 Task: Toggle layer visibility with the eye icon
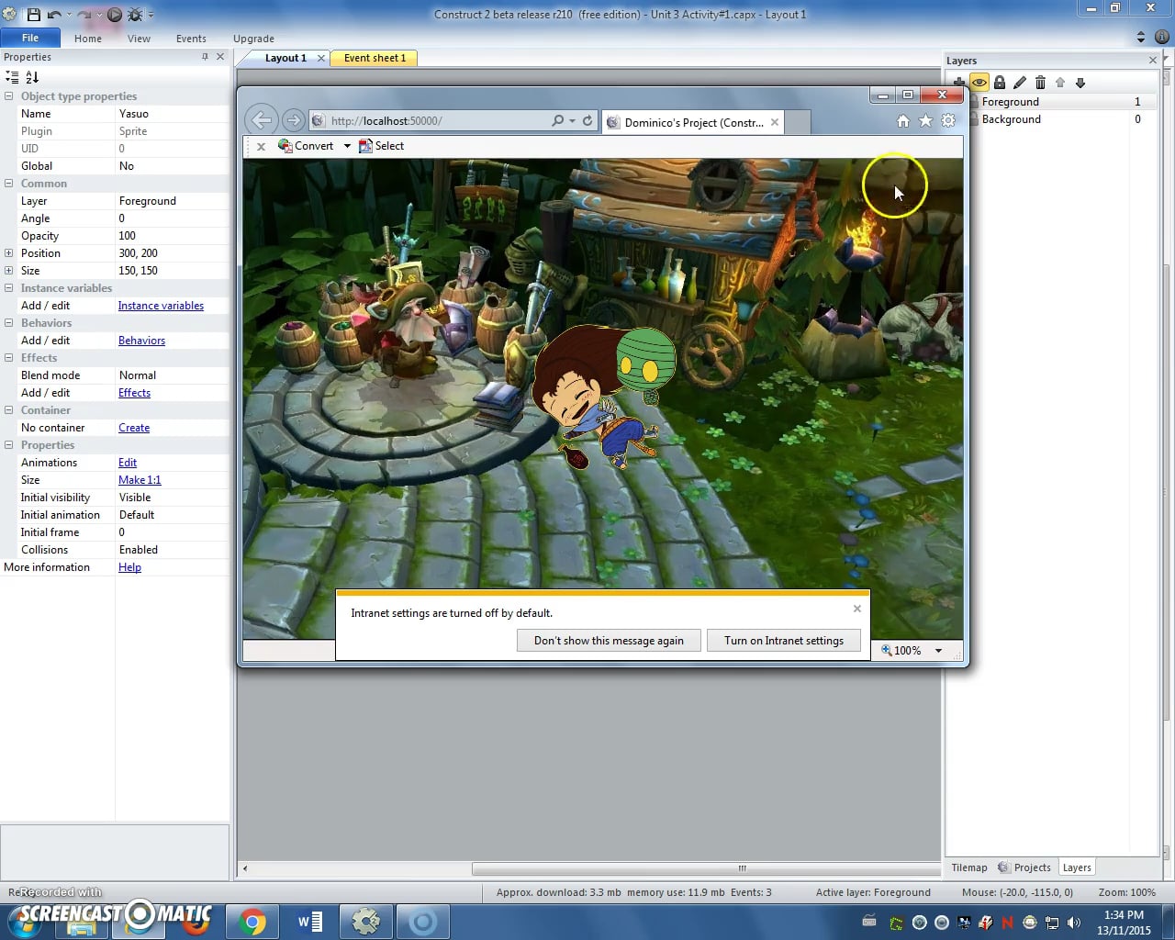[979, 83]
